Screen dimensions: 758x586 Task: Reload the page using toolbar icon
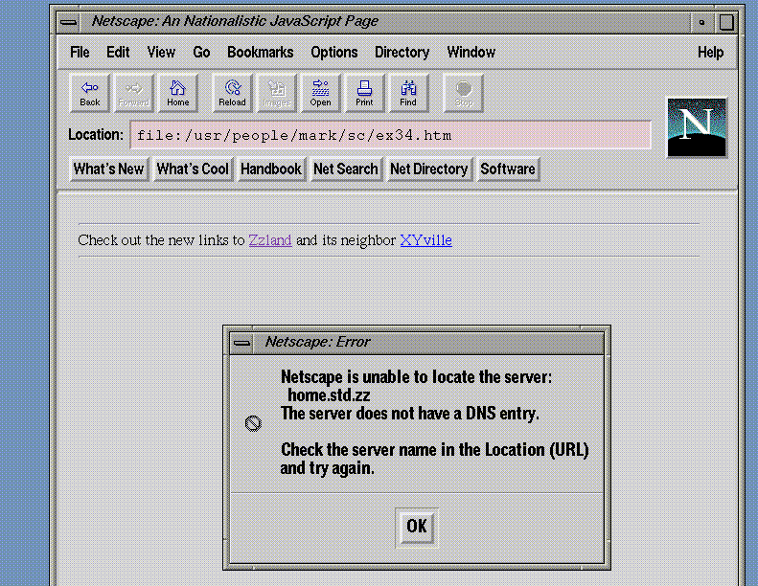(x=232, y=93)
